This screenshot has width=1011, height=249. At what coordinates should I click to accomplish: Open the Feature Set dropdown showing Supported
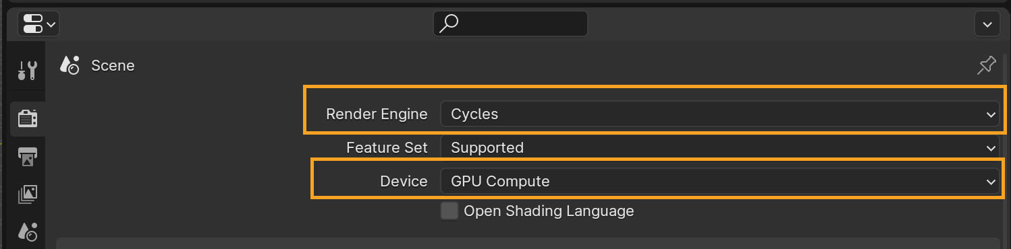pyautogui.click(x=719, y=147)
